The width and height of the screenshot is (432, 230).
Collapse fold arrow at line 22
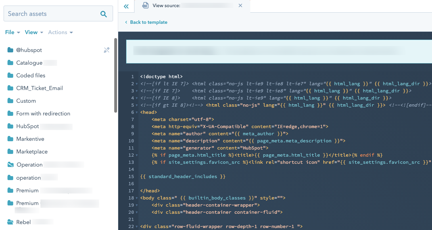click(x=136, y=227)
